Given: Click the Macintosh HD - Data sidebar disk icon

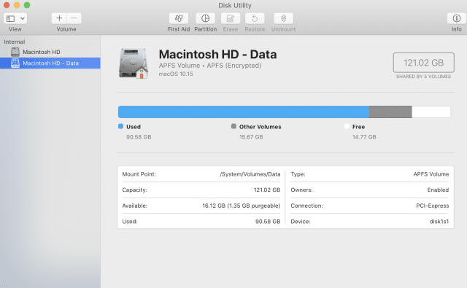Looking at the screenshot, I should (15, 63).
